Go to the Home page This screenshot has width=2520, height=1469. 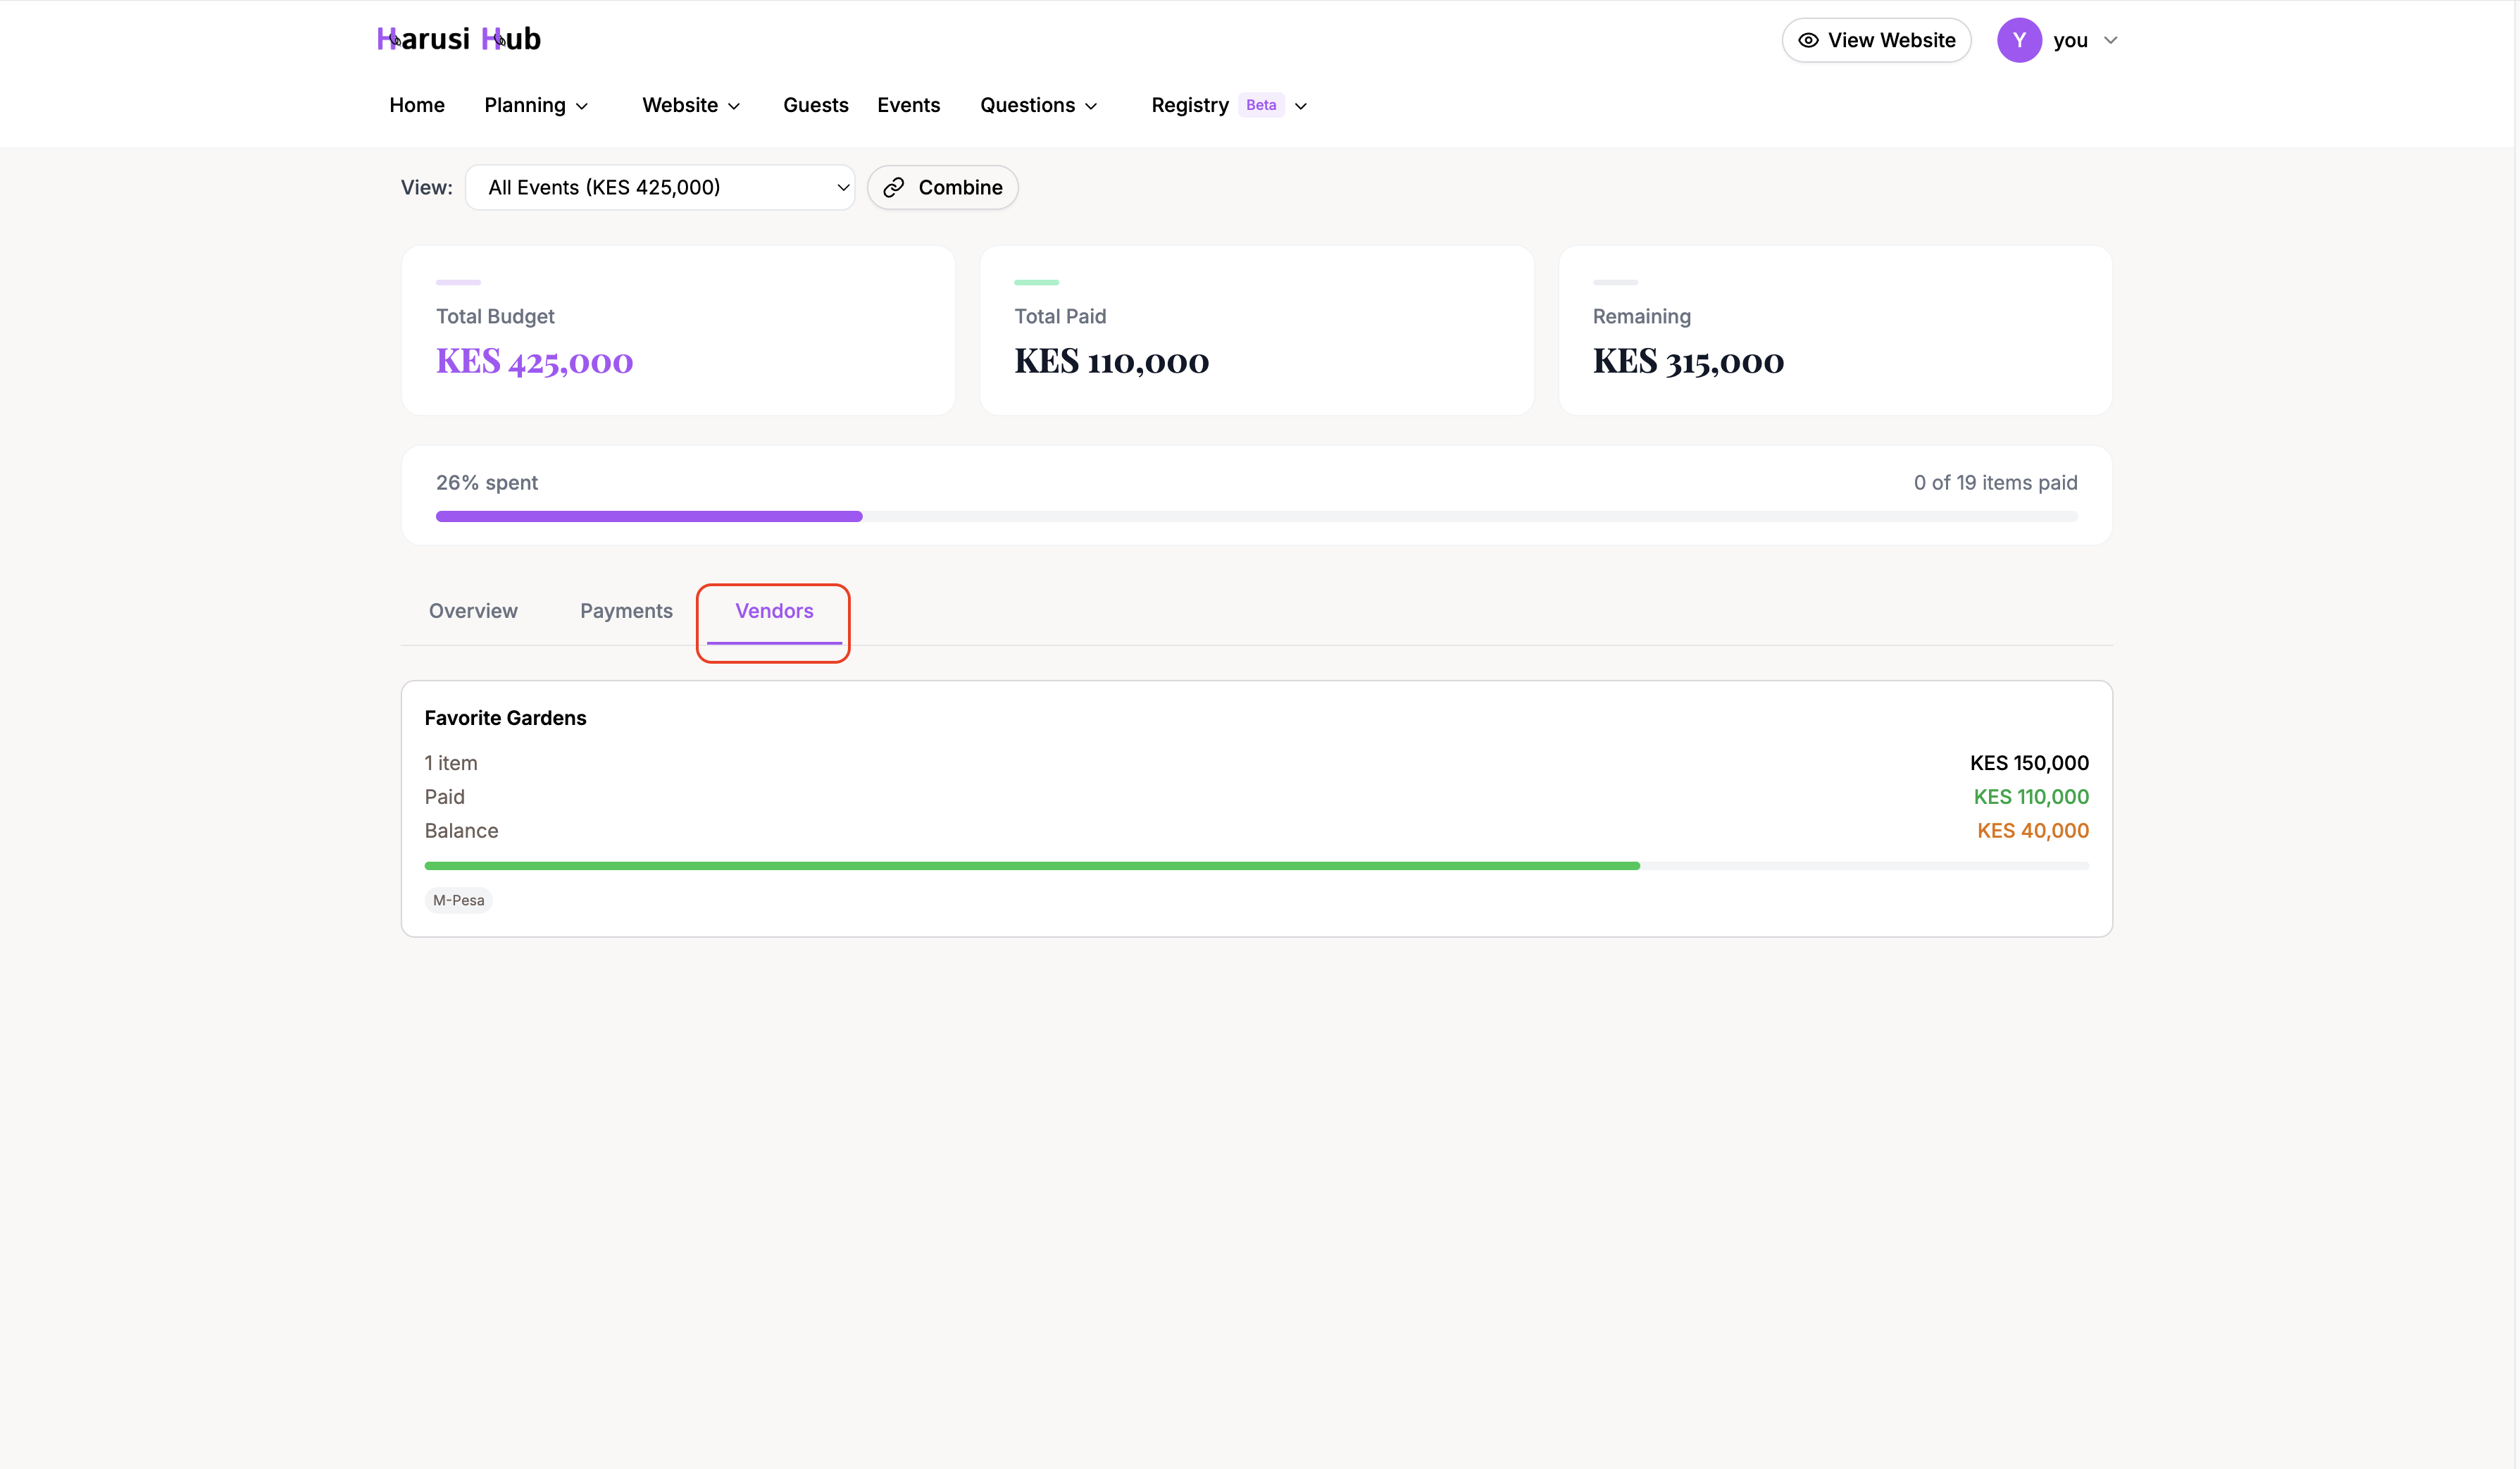[416, 105]
